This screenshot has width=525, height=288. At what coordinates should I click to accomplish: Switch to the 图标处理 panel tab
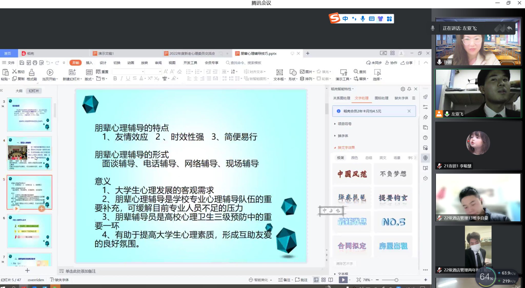[x=381, y=98]
